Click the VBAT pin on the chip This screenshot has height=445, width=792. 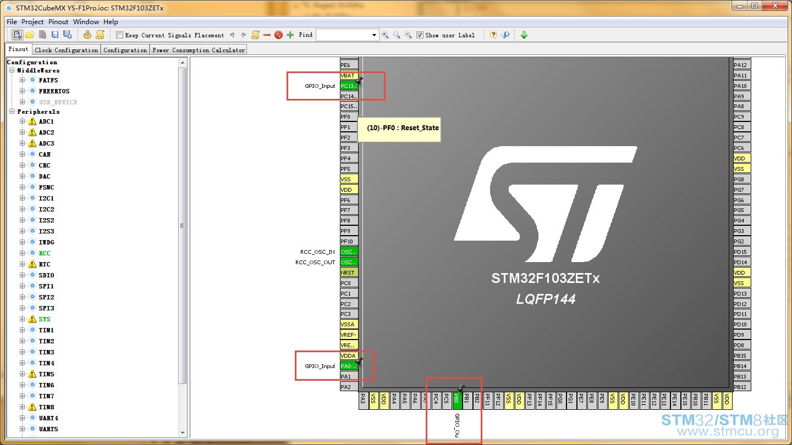point(349,75)
